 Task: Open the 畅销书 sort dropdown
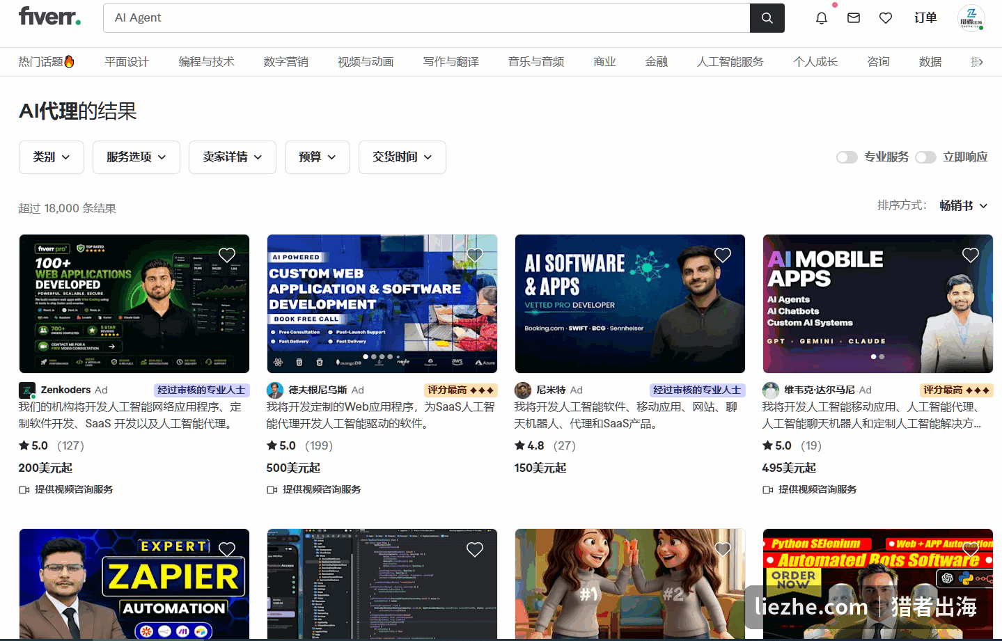point(964,205)
